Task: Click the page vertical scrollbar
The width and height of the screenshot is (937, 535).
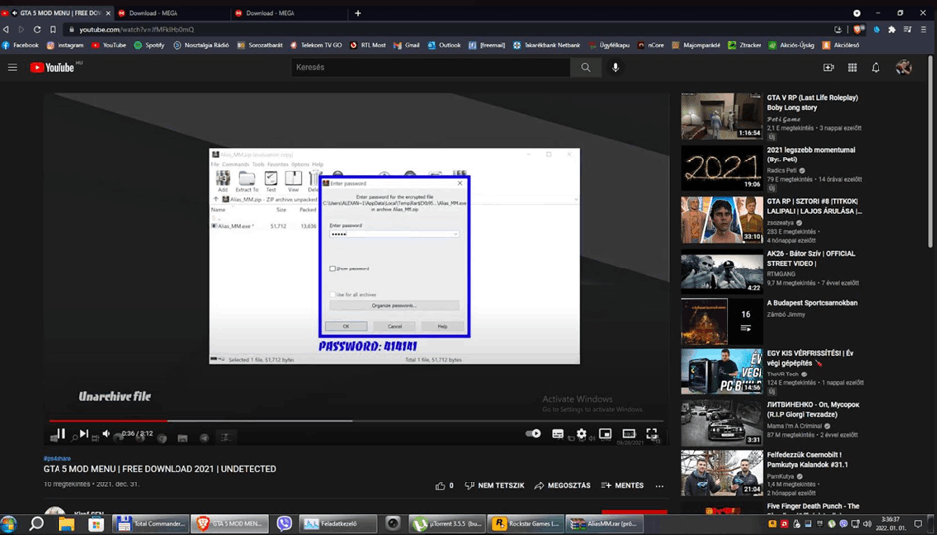Action: coord(930,152)
